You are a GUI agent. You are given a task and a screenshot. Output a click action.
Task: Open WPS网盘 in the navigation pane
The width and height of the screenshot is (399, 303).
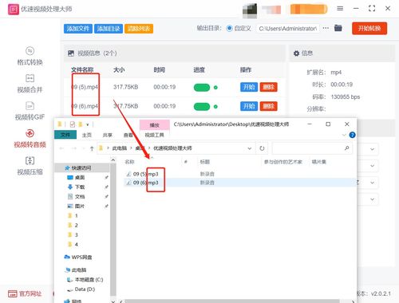pyautogui.click(x=81, y=258)
